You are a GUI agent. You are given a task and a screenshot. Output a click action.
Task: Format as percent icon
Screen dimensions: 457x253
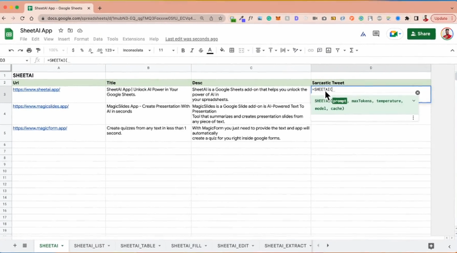point(82,50)
